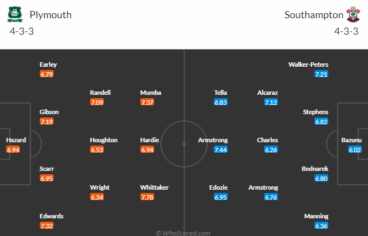Select player Edwards on the pitch

pos(51,216)
